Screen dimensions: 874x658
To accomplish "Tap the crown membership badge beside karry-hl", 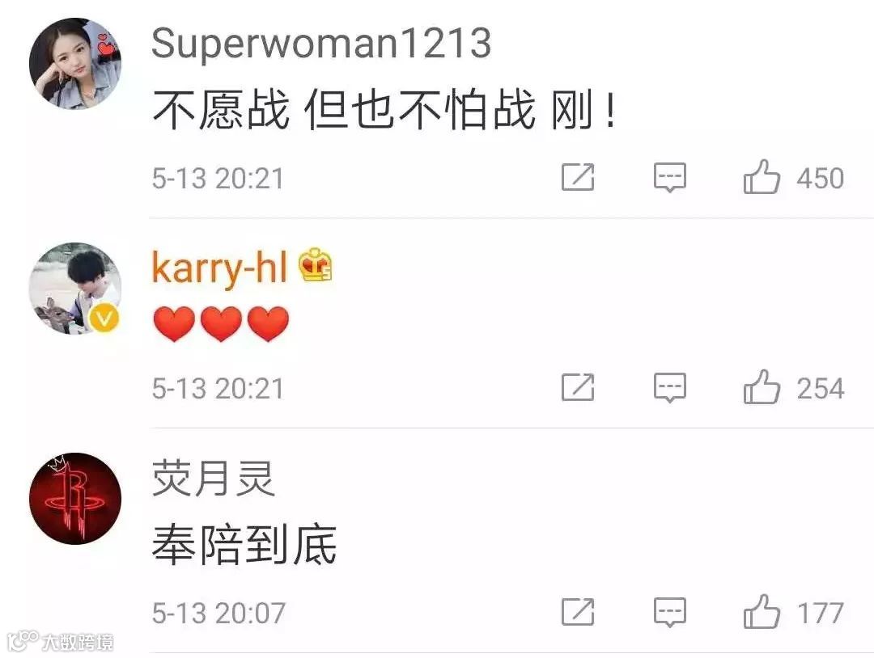I will click(x=316, y=264).
